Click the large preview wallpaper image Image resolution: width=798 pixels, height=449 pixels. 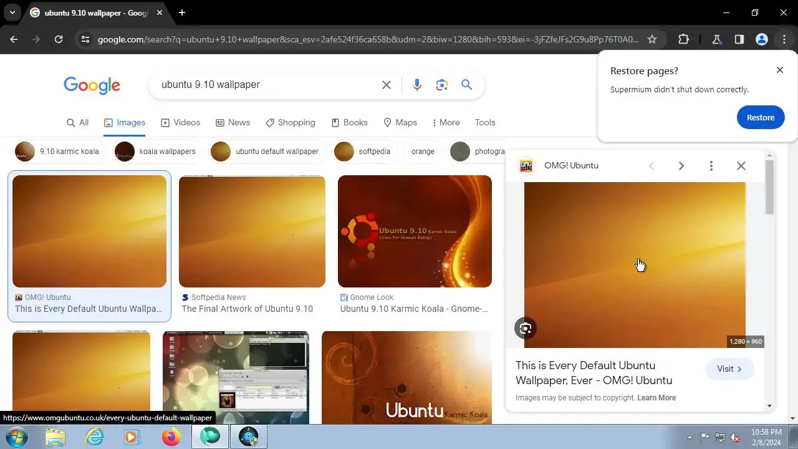635,265
